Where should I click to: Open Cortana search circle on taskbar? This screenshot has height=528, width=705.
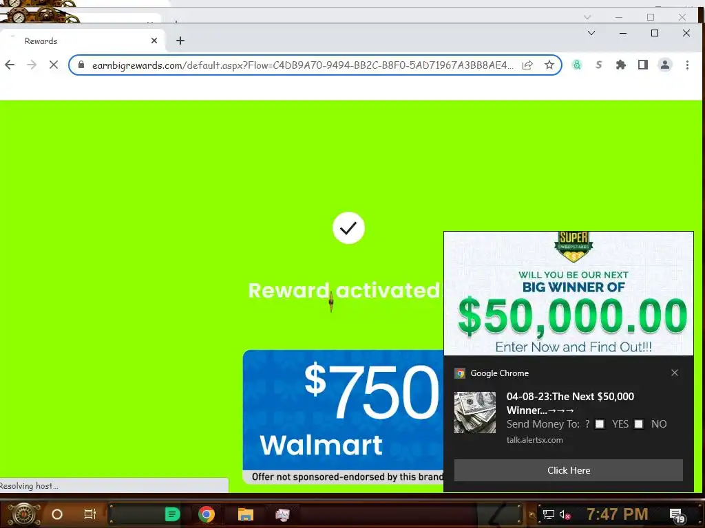[57, 514]
